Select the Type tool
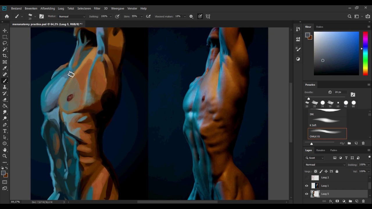Image resolution: width=372 pixels, height=209 pixels. (5, 131)
